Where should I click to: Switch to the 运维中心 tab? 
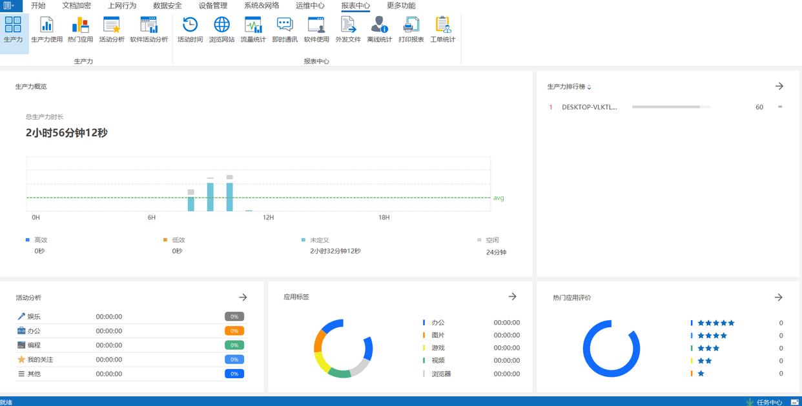310,6
